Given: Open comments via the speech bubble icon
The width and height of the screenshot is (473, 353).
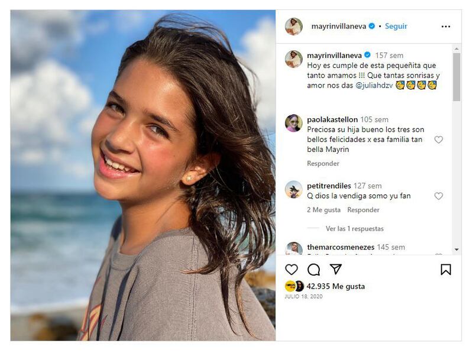Looking at the screenshot, I should pos(313,270).
